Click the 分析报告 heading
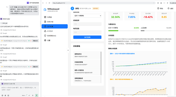This screenshot has height=97, width=176. [x=111, y=35]
